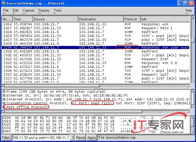Expand the Transmission Control Protocol tree node

[4, 103]
